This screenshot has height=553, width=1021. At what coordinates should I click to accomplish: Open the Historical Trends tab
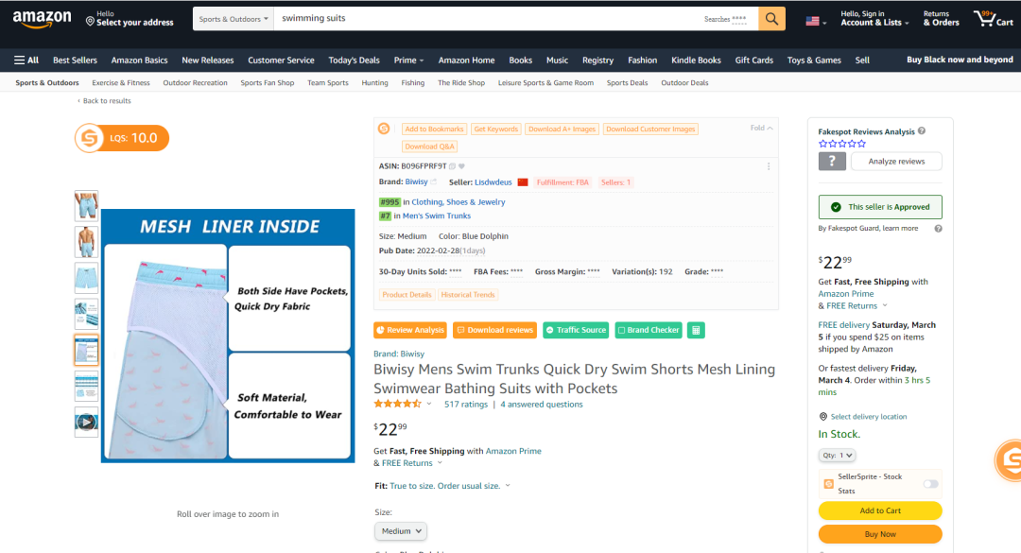click(468, 295)
